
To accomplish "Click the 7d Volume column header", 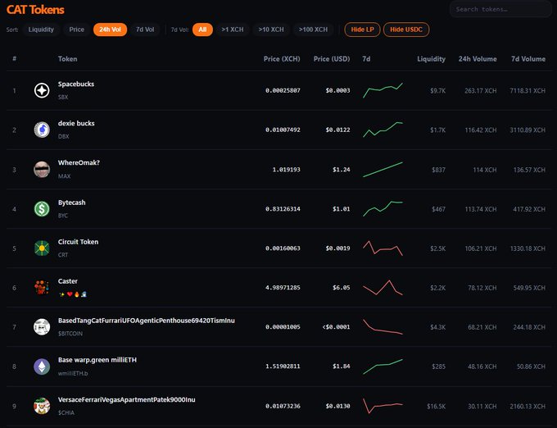I will point(528,59).
